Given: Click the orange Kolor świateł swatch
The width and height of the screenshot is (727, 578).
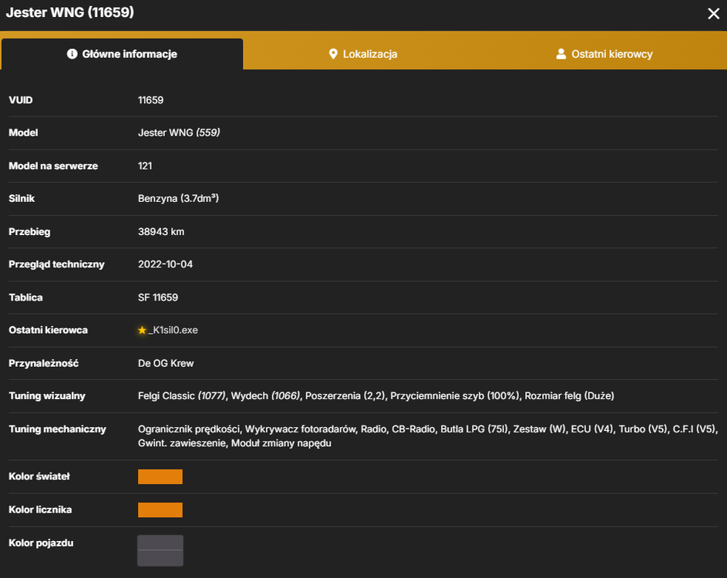Looking at the screenshot, I should tap(160, 476).
